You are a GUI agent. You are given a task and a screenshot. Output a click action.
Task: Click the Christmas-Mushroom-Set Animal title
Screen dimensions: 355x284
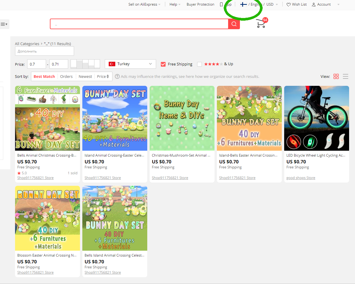[181, 155]
